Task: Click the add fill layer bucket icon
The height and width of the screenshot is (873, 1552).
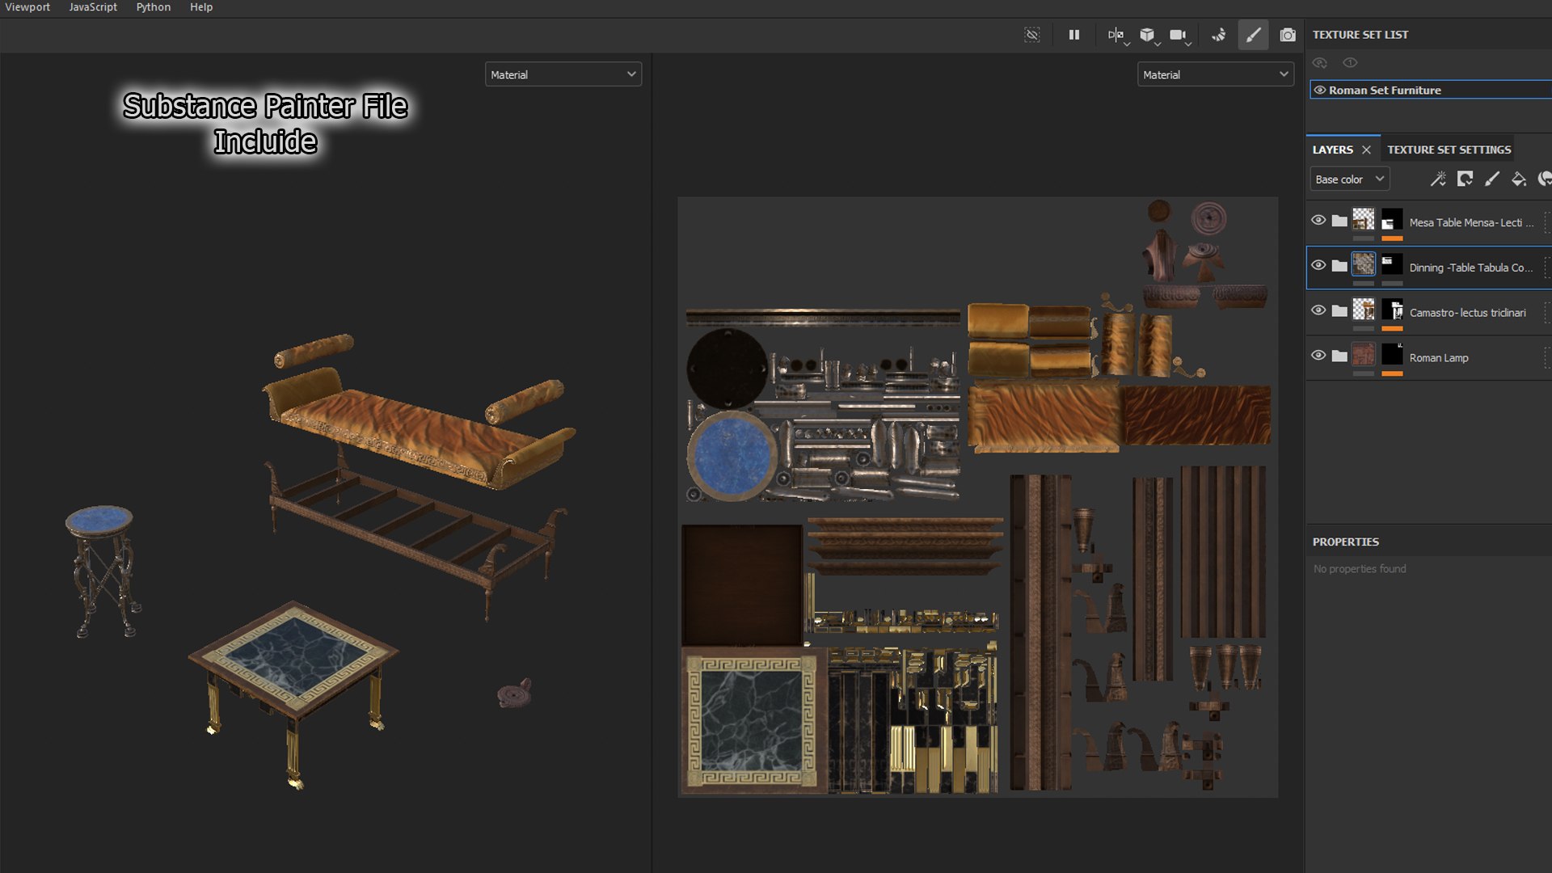Action: [1519, 179]
